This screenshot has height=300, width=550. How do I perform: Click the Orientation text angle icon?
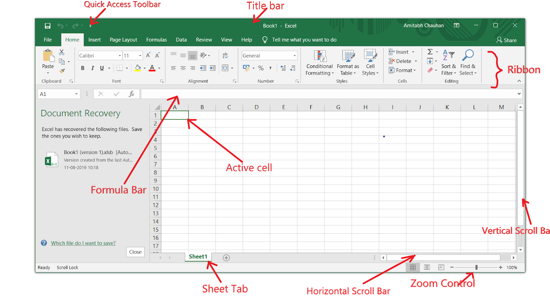point(203,55)
